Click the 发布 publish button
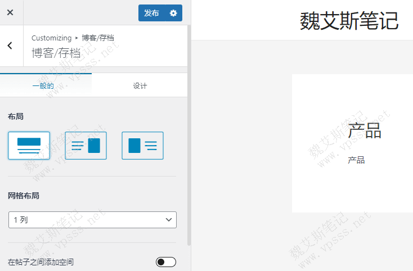 [x=151, y=13]
